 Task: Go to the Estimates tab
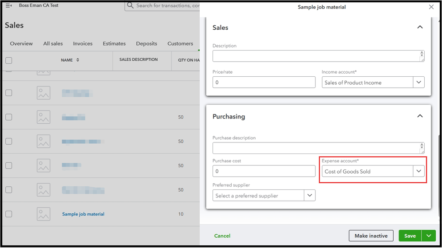pos(114,43)
